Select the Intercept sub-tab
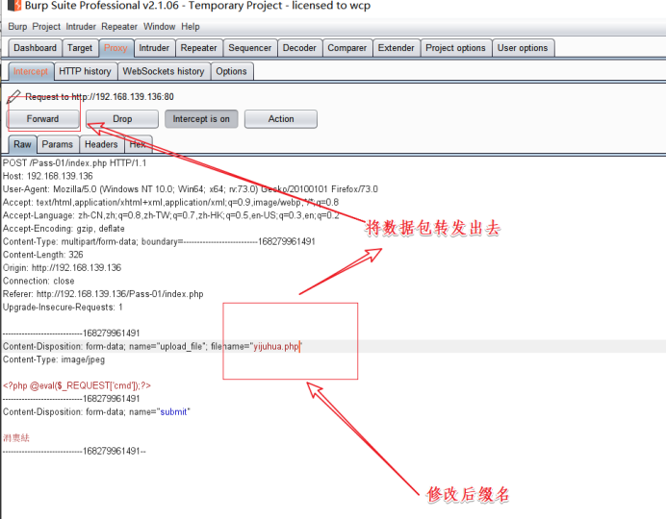Screen dimensions: 666x519 31,71
